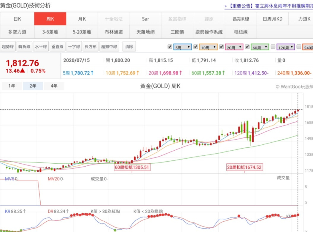Toggle the 20周 moving average checkbox
313x232 pixels.
point(221,47)
